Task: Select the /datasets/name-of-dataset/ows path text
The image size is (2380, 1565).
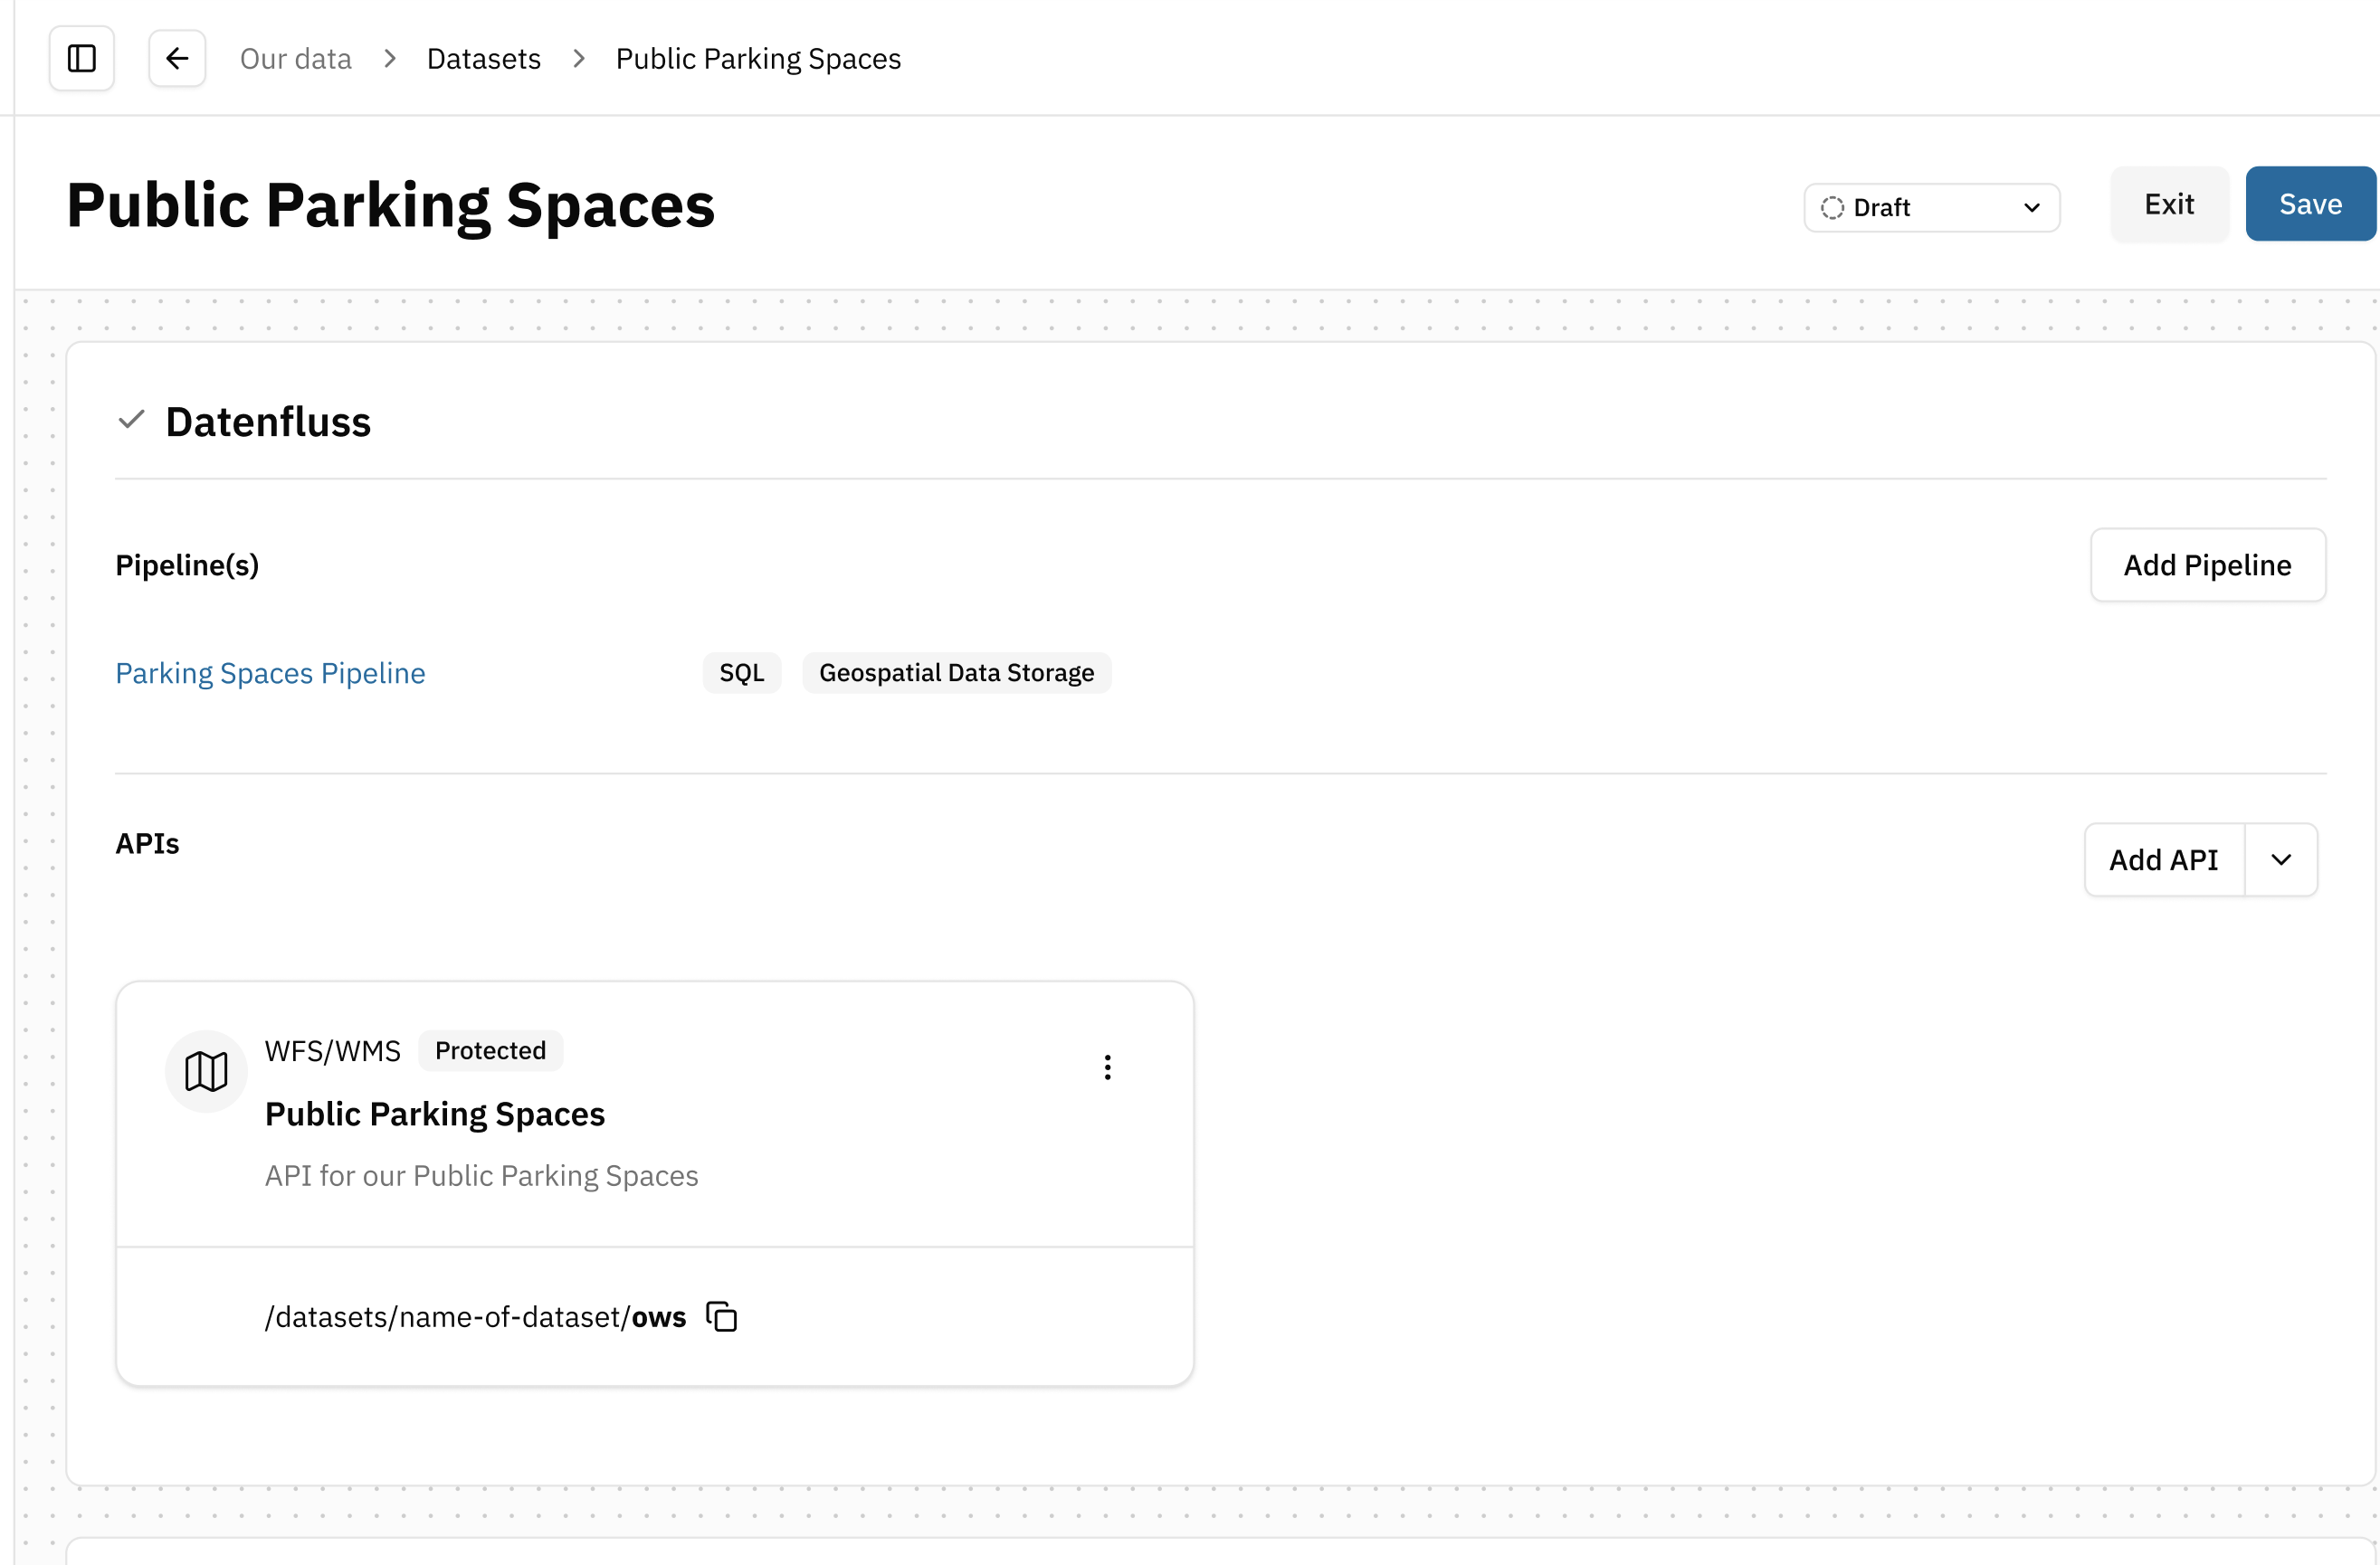Action: coord(476,1317)
